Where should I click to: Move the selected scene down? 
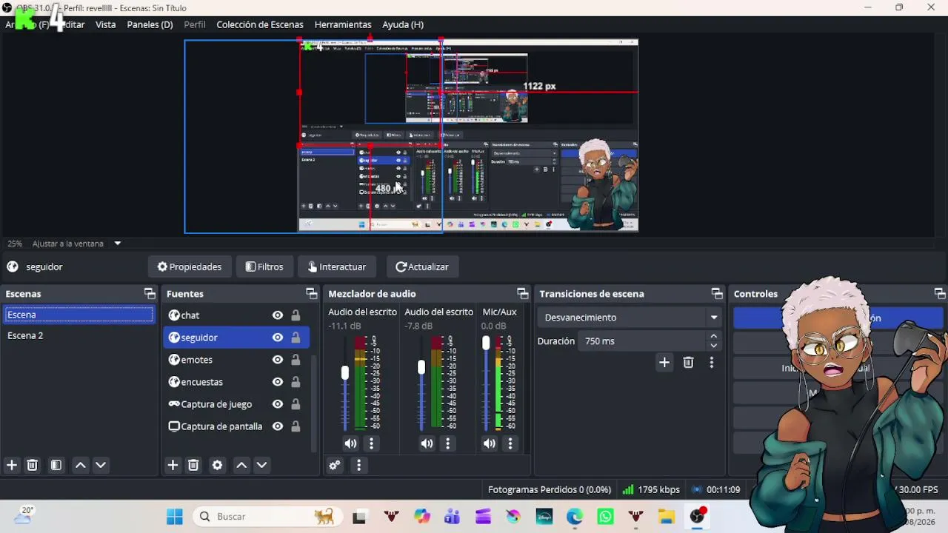point(101,465)
